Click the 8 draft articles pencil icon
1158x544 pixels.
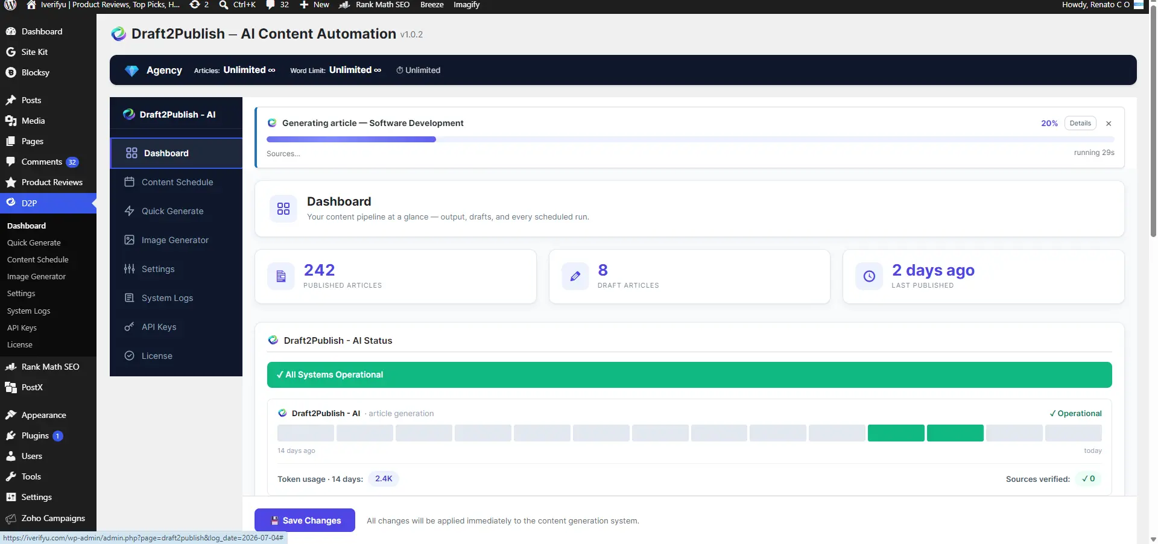pyautogui.click(x=575, y=276)
